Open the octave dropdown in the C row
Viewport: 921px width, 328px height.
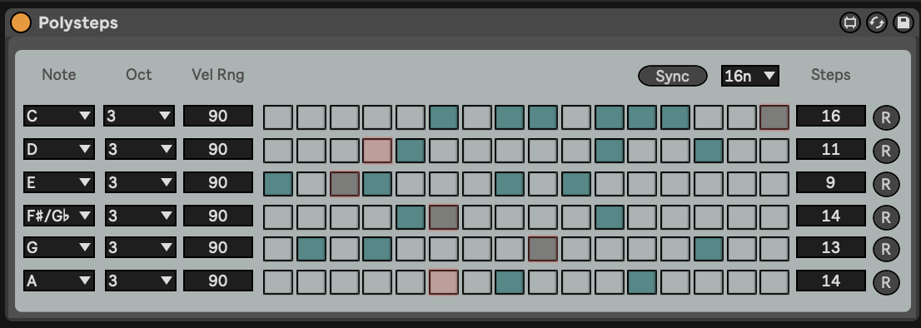[139, 117]
